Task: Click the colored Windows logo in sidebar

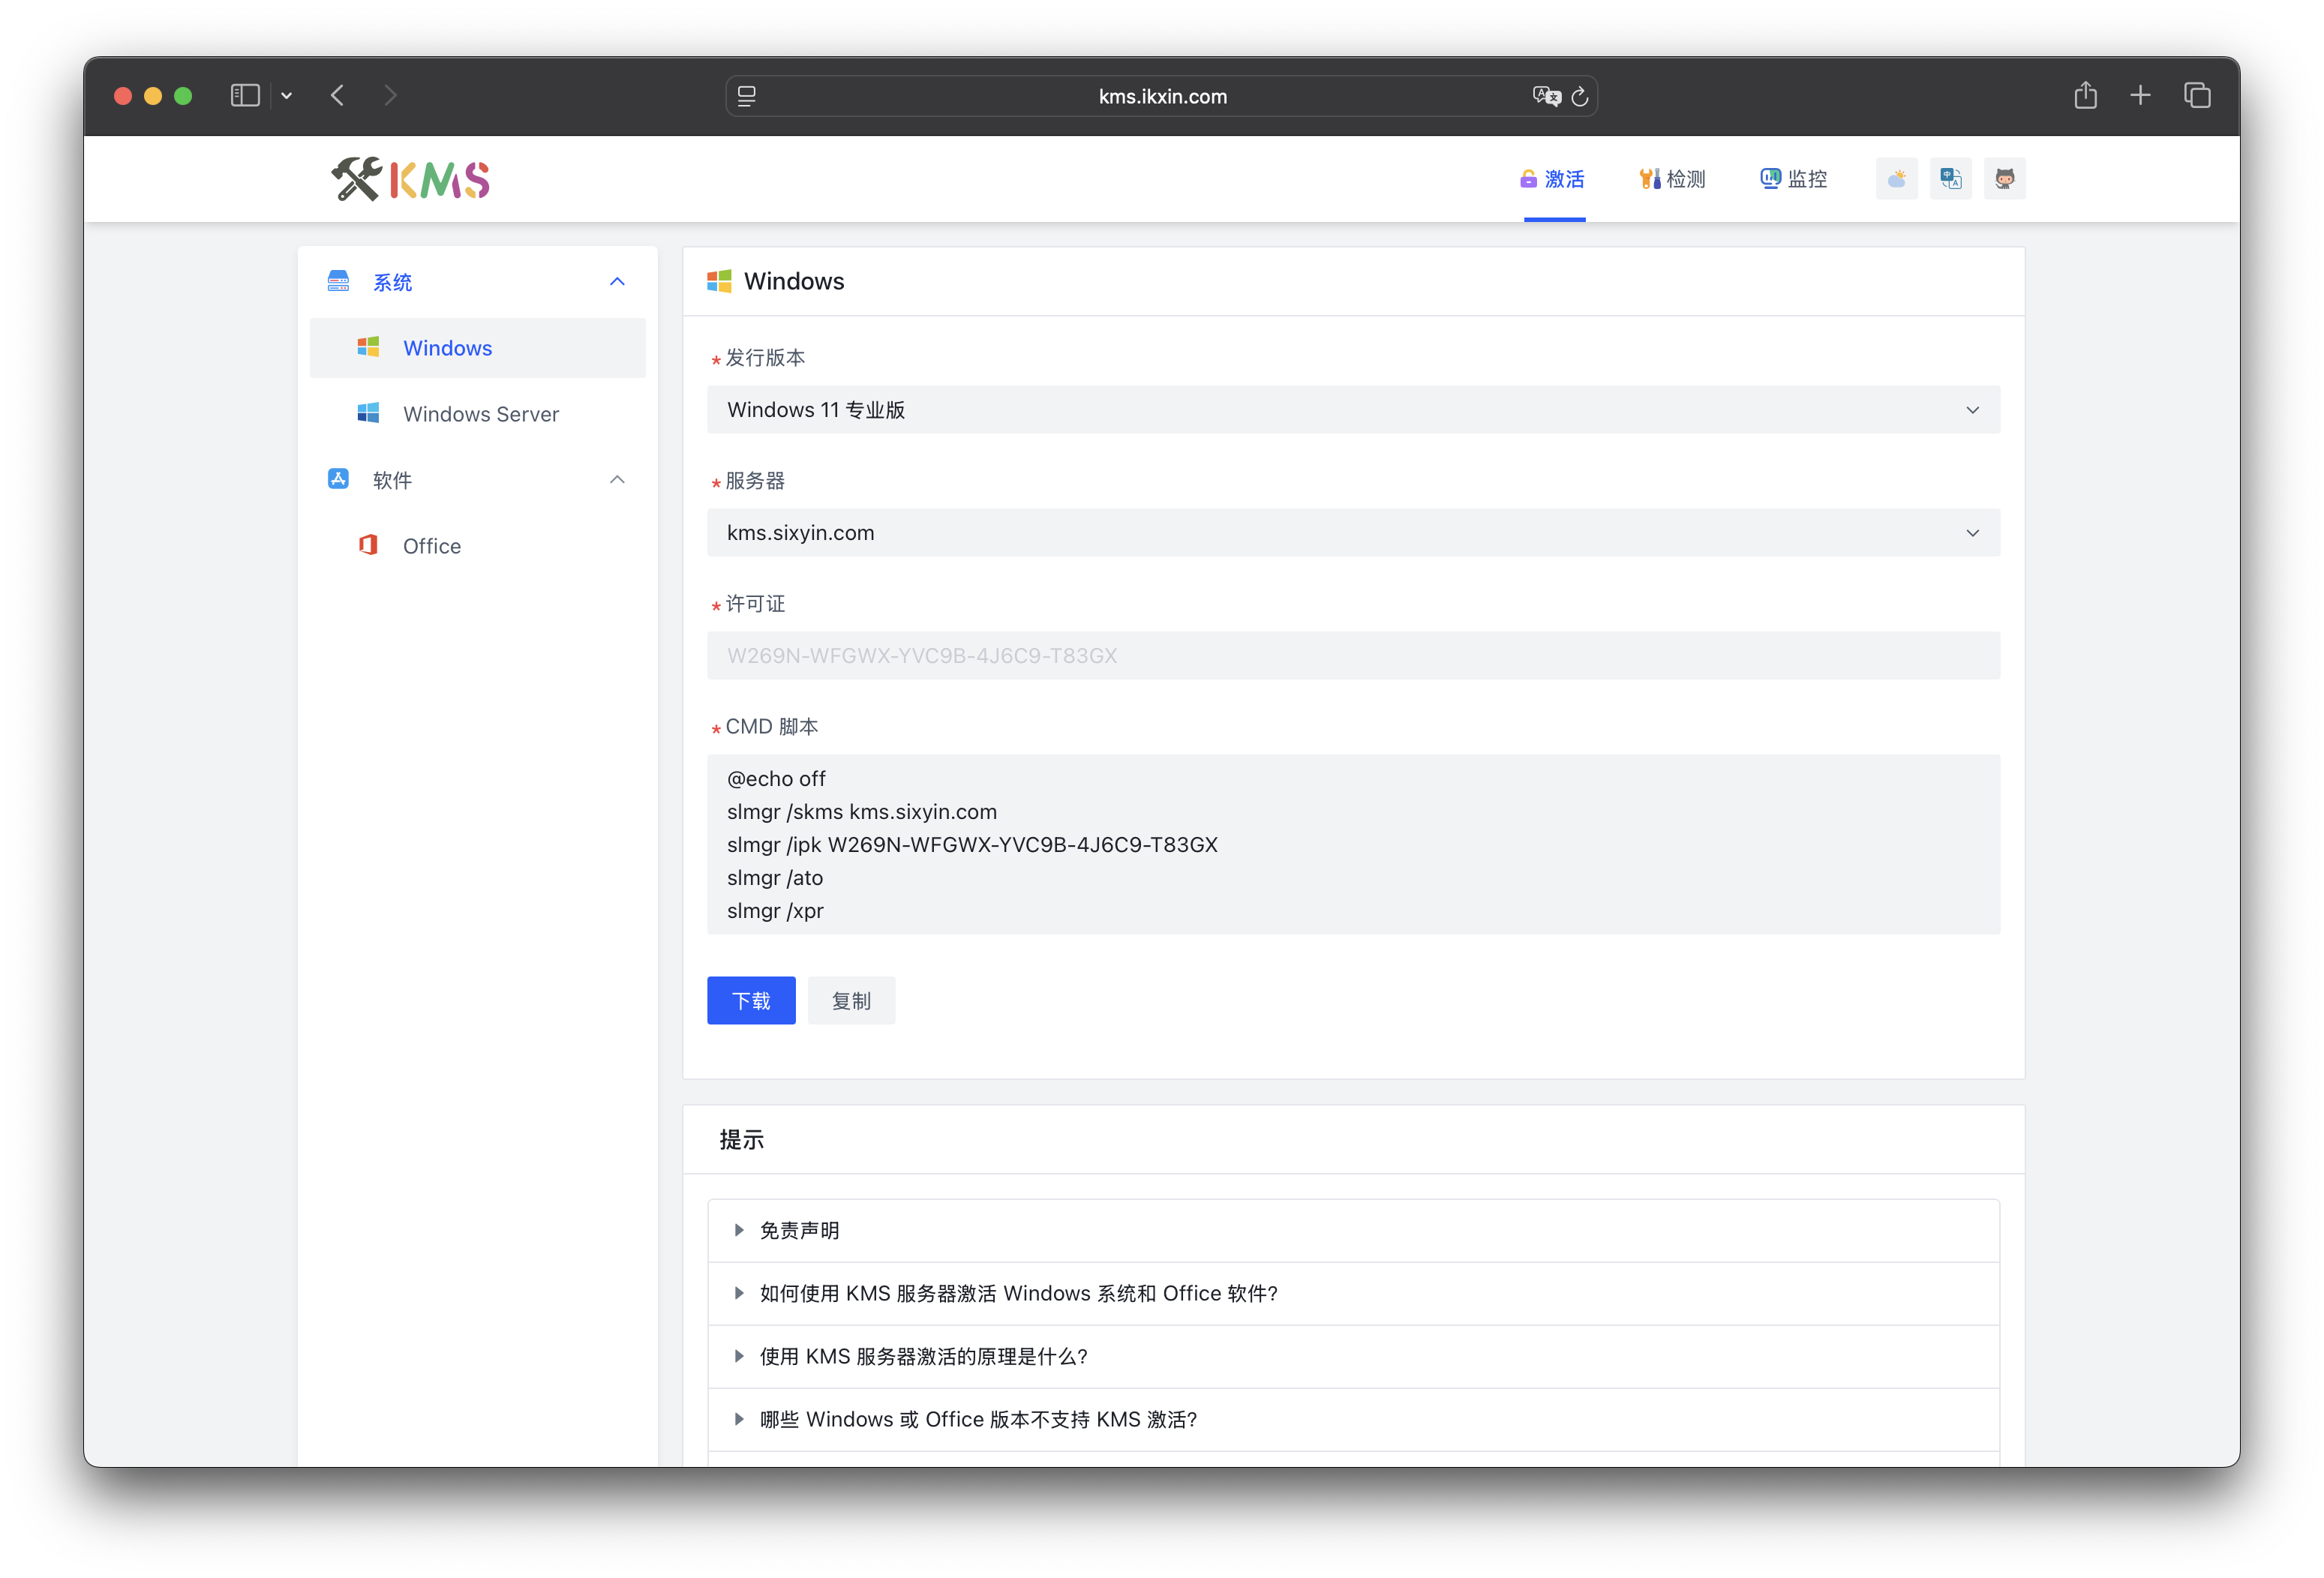Action: (x=368, y=347)
